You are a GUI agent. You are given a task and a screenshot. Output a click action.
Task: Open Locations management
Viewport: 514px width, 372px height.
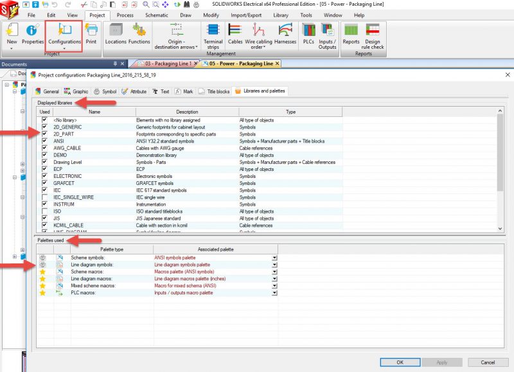[x=116, y=34]
